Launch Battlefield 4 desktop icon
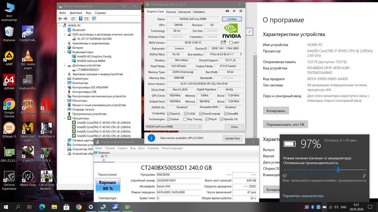 tap(46, 130)
